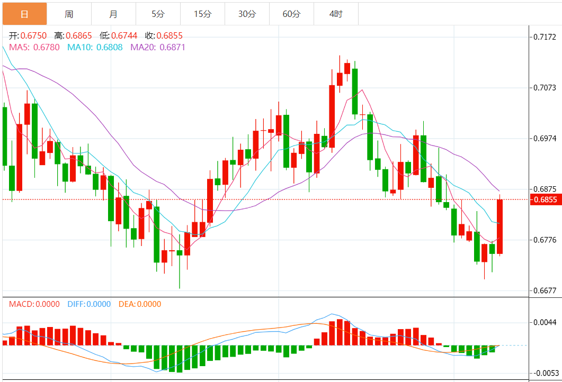Image resolution: width=562 pixels, height=382 pixels.
Task: Click the MA10: 0.6808 indicator label
Action: pyautogui.click(x=95, y=47)
